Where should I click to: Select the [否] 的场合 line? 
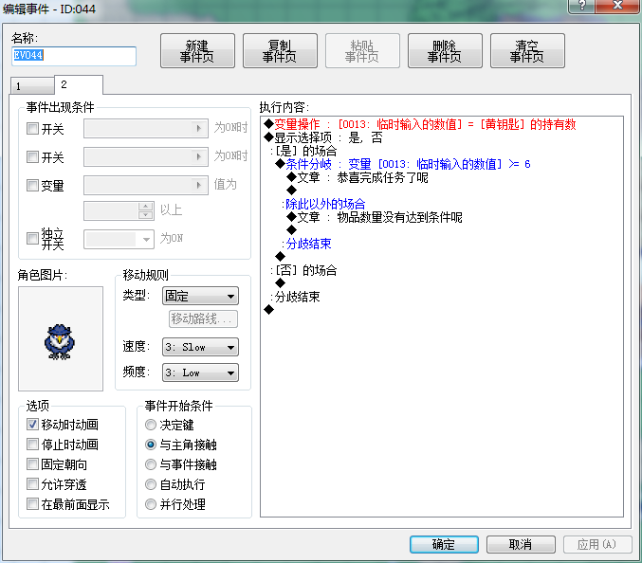pos(303,270)
